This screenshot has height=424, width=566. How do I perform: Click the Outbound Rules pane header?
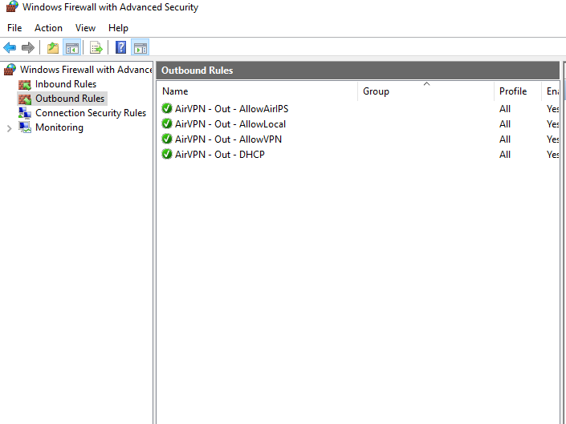click(358, 71)
